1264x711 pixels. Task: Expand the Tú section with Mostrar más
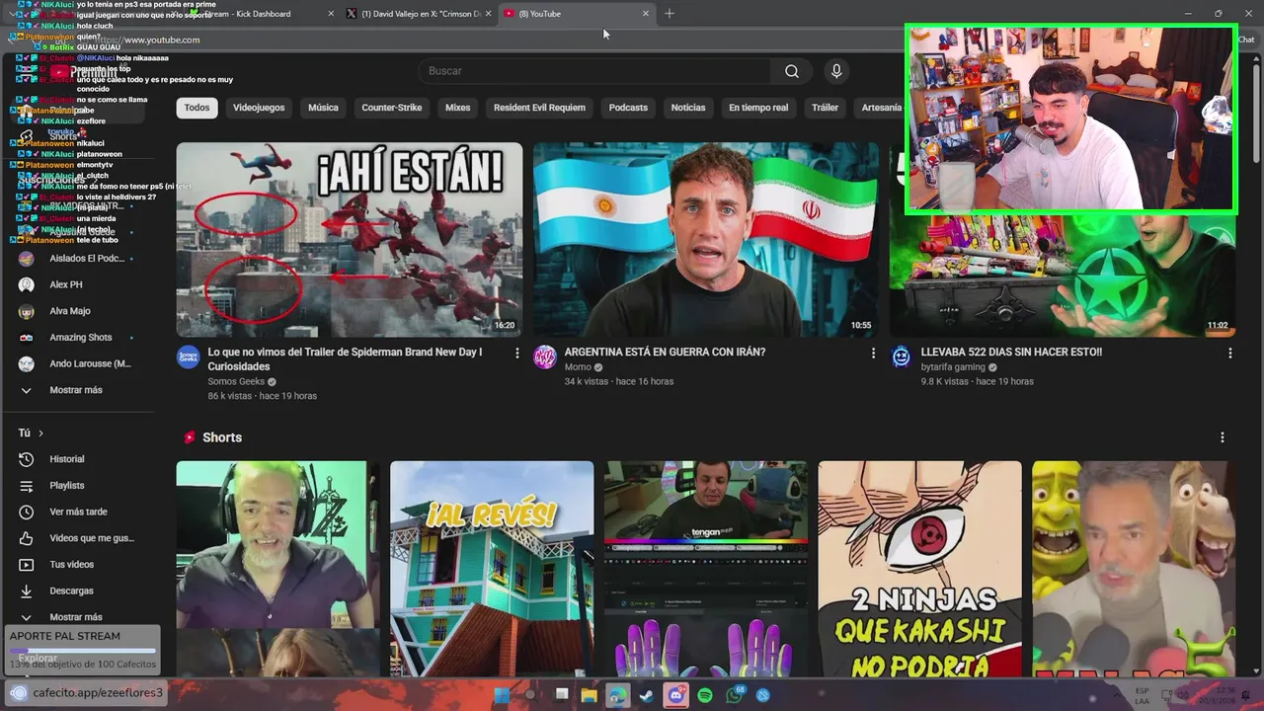pyautogui.click(x=77, y=617)
